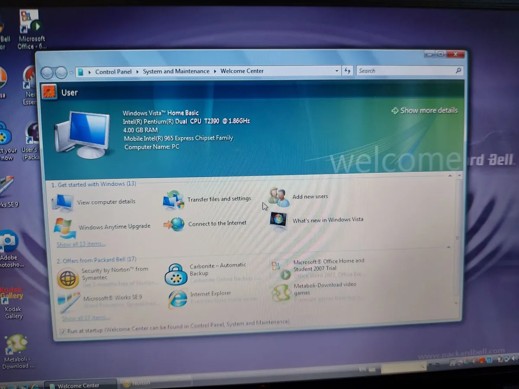Click the Forward navigation arrow button
The image size is (519, 389).
pos(61,72)
